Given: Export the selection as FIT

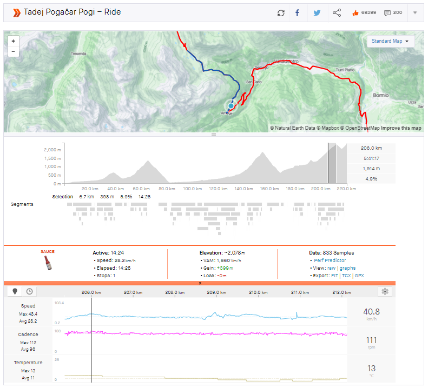Looking at the screenshot, I should [335, 275].
